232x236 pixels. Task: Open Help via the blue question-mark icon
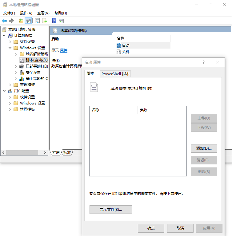click(54, 21)
